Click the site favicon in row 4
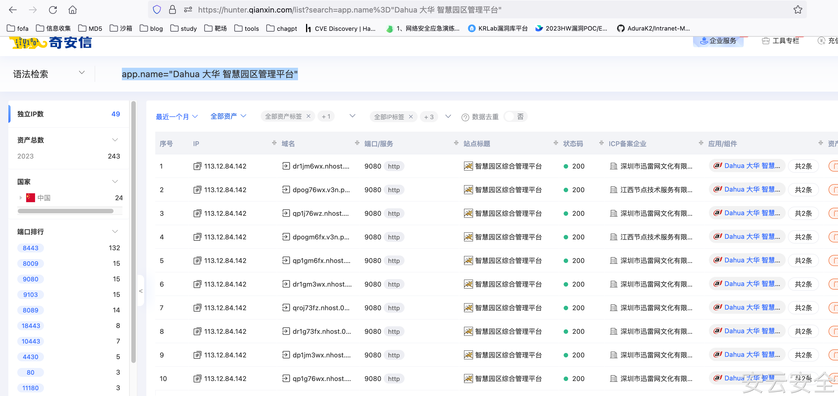 tap(468, 237)
